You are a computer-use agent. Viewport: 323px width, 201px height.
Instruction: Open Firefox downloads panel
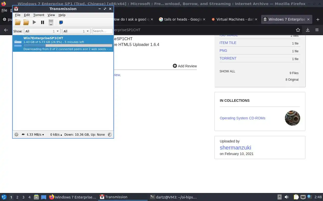click(x=308, y=30)
